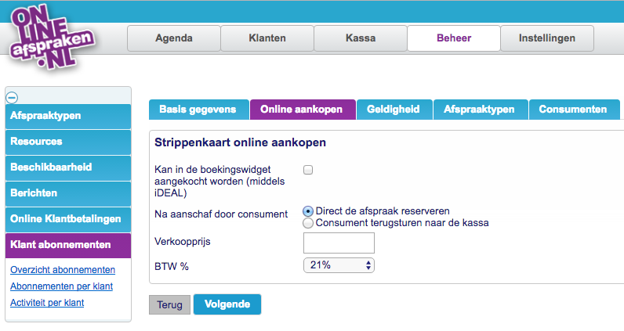The image size is (624, 331).
Task: Click the Volgende button
Action: (227, 304)
